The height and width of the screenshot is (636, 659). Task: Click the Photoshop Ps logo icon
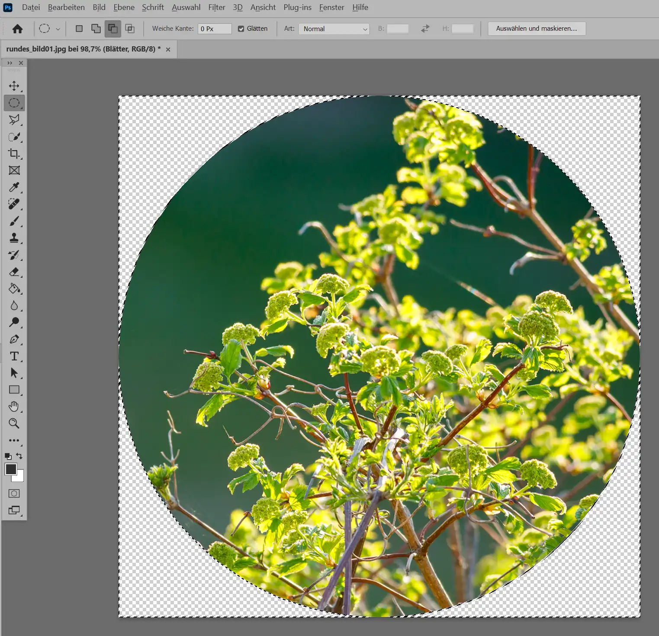(8, 7)
